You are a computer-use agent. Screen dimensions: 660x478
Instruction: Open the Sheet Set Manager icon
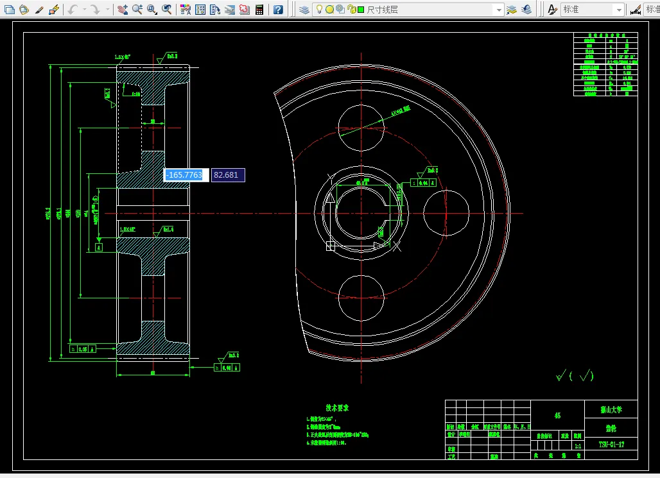tap(230, 9)
